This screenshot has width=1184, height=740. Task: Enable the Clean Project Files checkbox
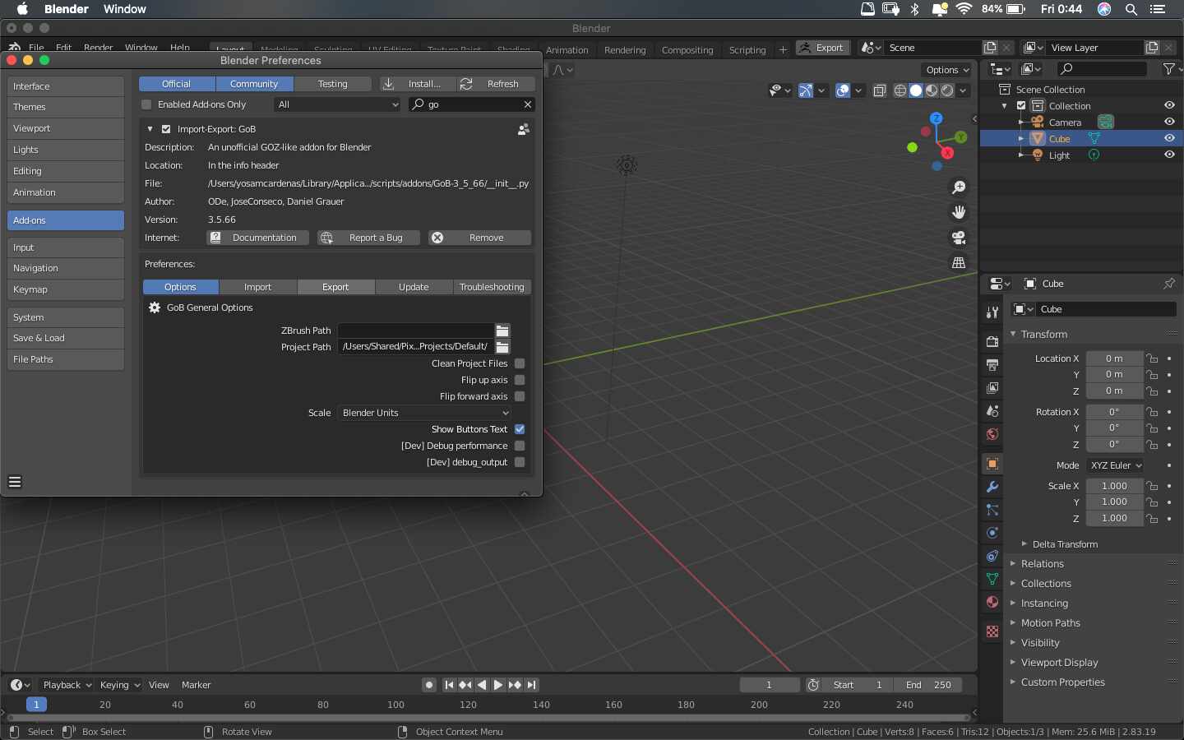[520, 363]
